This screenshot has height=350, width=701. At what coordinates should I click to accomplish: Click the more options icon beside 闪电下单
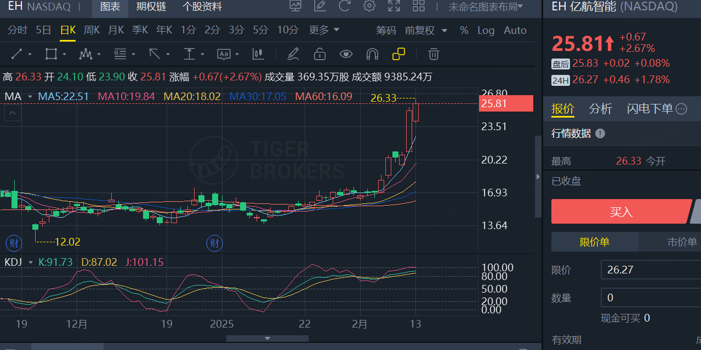[x=681, y=109]
